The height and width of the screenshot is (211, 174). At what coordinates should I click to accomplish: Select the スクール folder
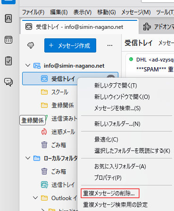point(60,92)
